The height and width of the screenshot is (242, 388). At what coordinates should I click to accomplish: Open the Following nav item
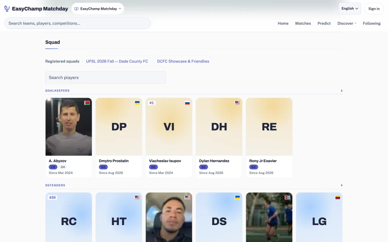pos(372,23)
